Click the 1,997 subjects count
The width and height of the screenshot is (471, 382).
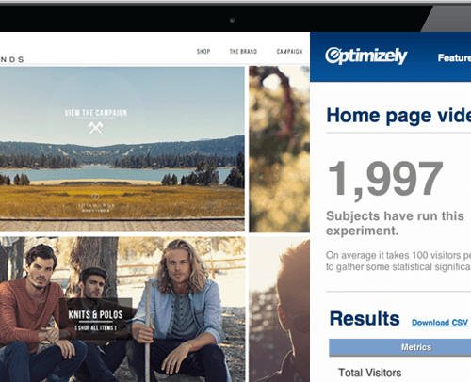coord(385,179)
